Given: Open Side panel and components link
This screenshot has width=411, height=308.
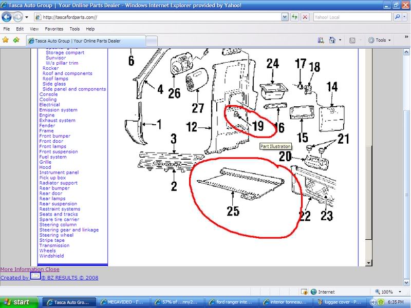Looking at the screenshot, I should click(74, 89).
